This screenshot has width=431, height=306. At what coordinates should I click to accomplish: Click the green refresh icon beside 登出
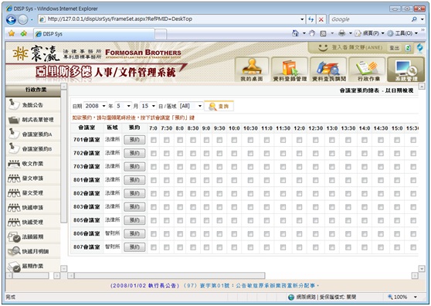pyautogui.click(x=408, y=48)
